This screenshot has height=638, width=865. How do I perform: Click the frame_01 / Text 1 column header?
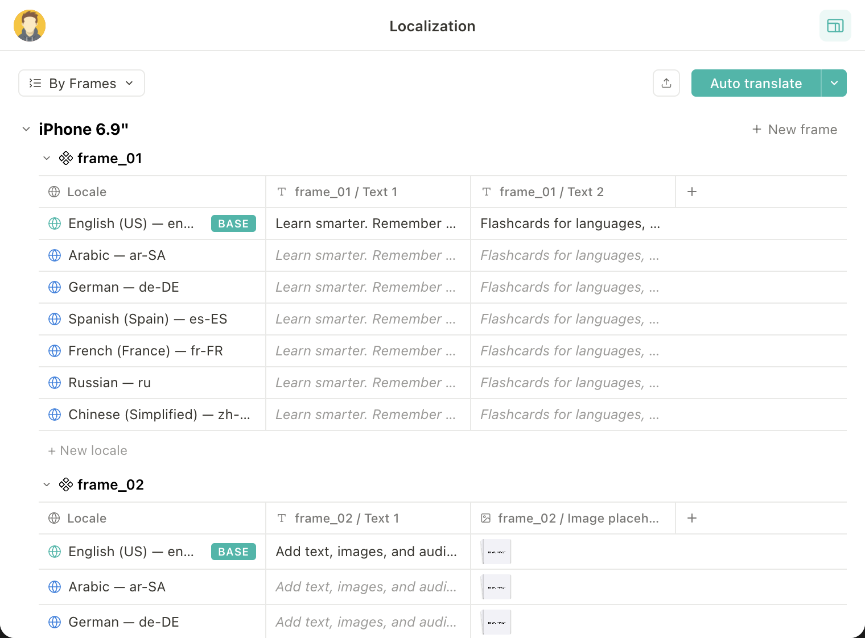coord(368,192)
